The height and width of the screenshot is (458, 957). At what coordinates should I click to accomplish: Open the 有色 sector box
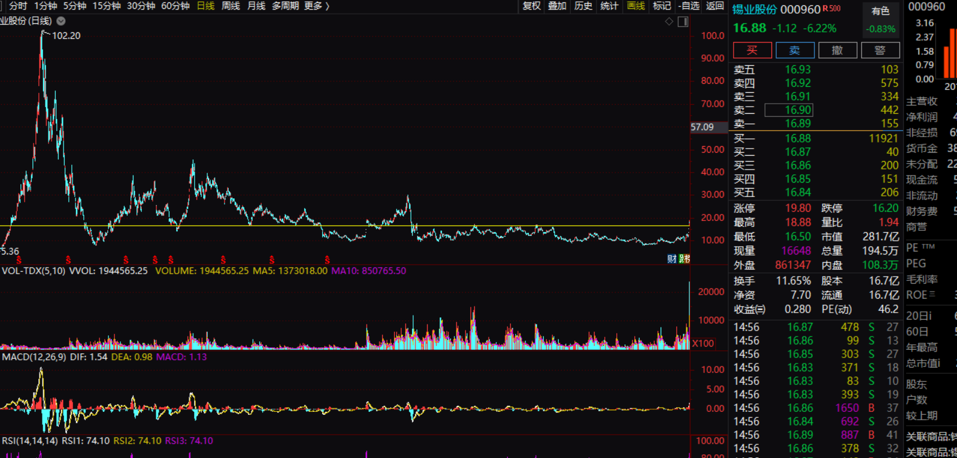click(880, 20)
